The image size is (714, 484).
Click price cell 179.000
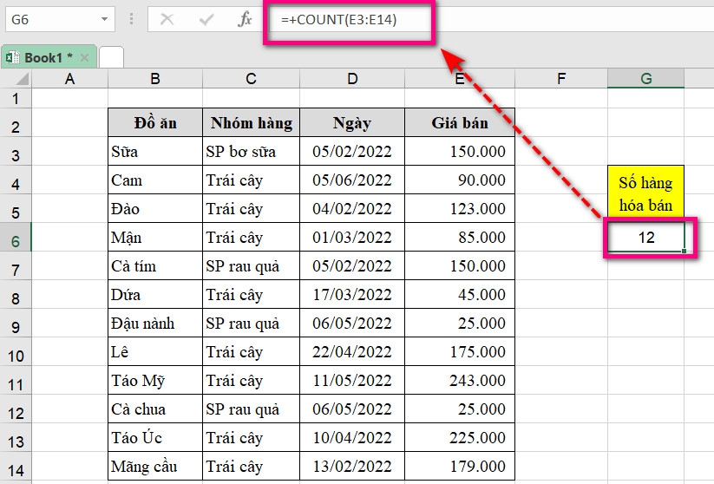460,467
